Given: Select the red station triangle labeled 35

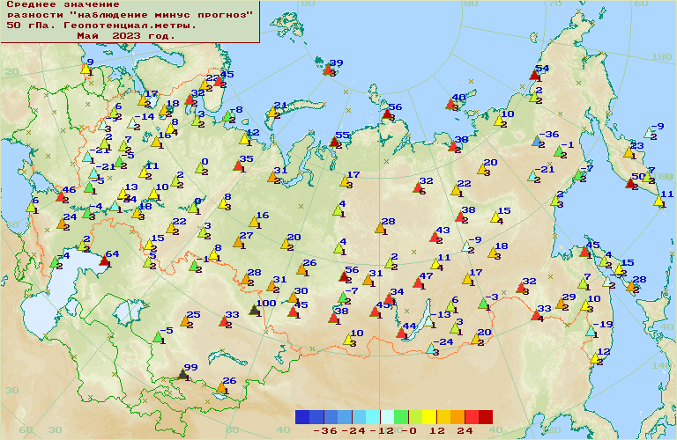Looking at the screenshot, I should (238, 165).
